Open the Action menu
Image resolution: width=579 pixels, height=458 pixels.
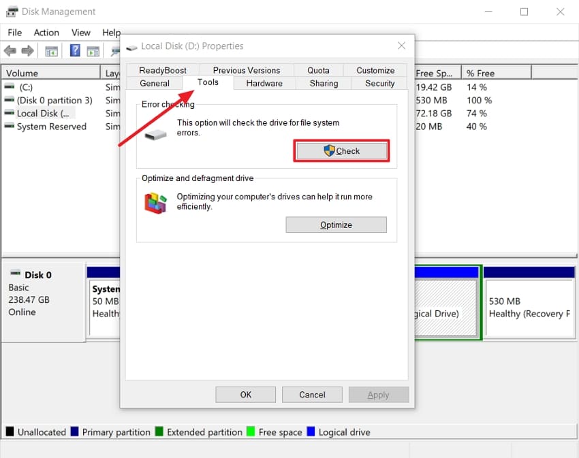tap(46, 32)
